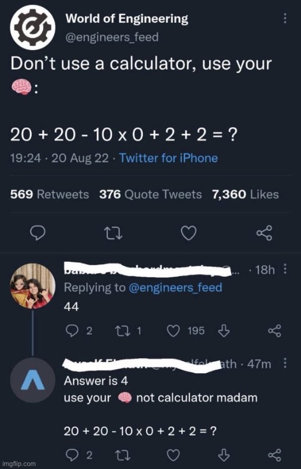Like the 'Answer is 4' reply
This screenshot has height=469, width=301.
[x=173, y=455]
